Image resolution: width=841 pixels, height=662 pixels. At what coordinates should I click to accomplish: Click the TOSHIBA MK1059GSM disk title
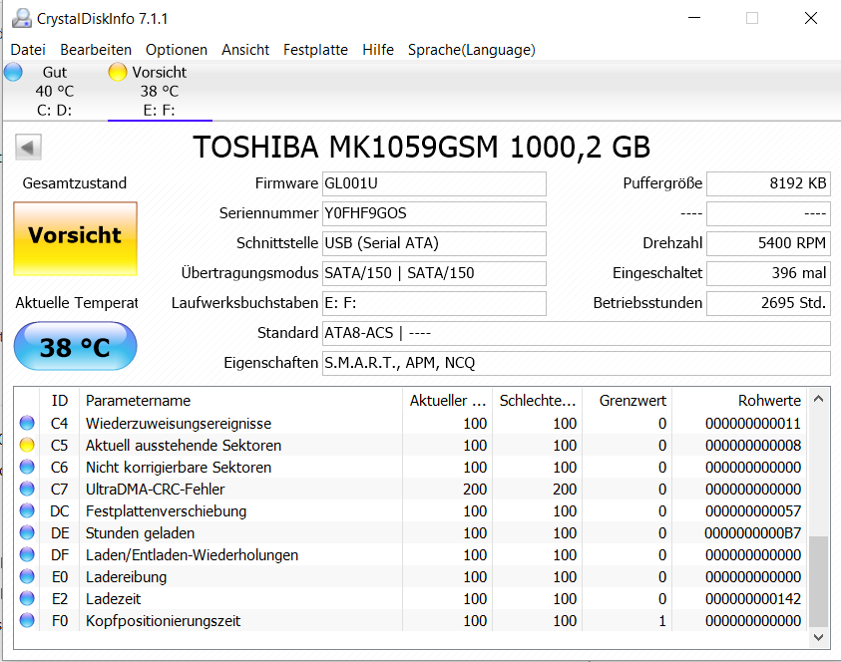click(x=422, y=148)
